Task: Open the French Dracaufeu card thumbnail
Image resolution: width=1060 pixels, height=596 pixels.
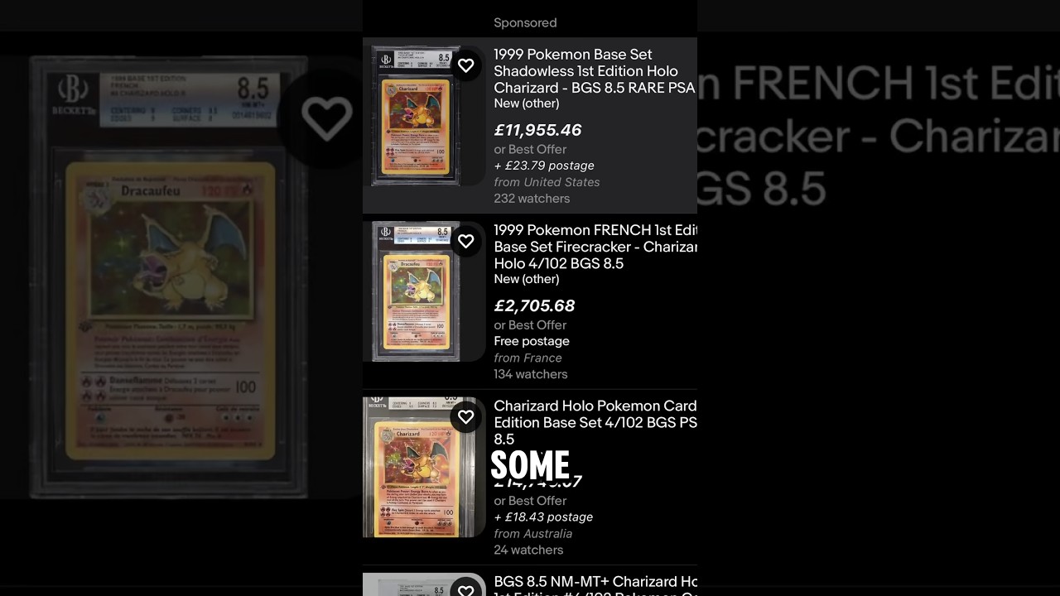Action: (416, 291)
